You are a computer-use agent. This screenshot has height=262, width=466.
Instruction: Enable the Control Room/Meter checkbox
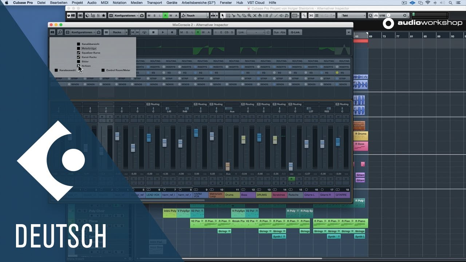tap(103, 70)
